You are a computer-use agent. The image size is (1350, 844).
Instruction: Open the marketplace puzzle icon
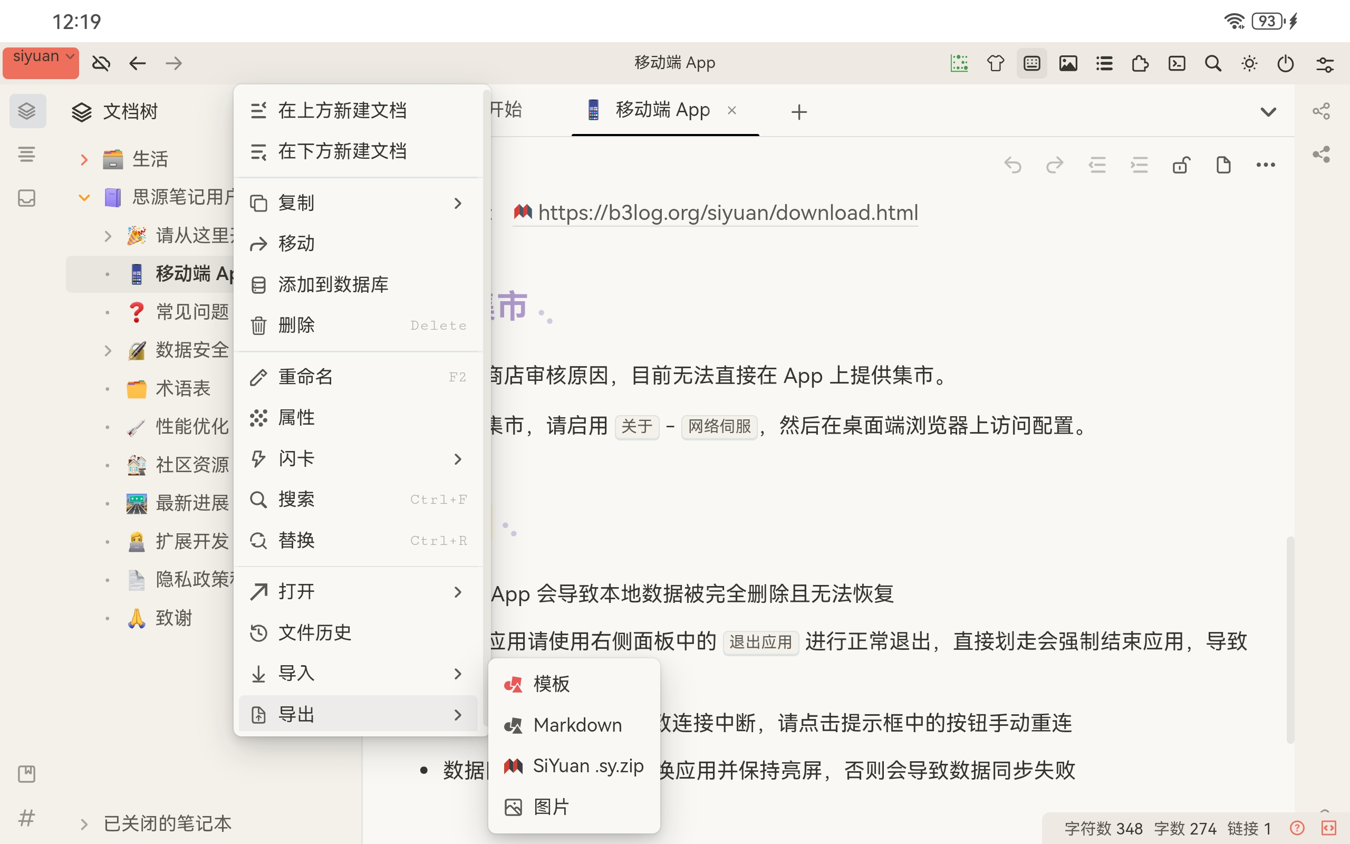tap(1140, 63)
